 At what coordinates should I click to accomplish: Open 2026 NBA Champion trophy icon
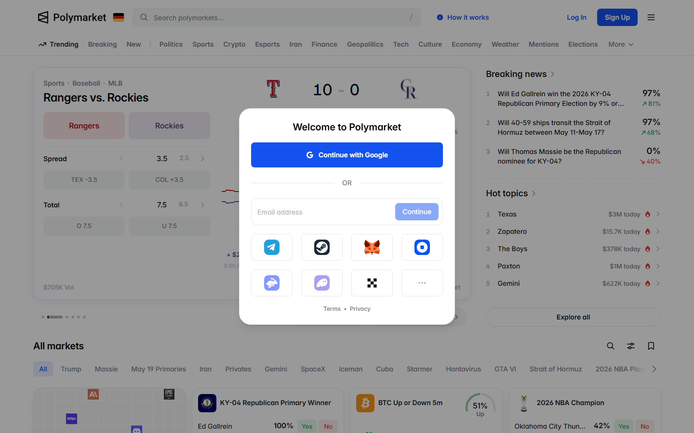point(524,403)
